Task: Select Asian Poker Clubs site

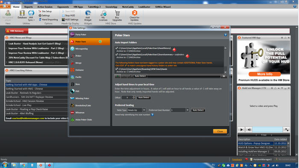Action: click(90, 120)
